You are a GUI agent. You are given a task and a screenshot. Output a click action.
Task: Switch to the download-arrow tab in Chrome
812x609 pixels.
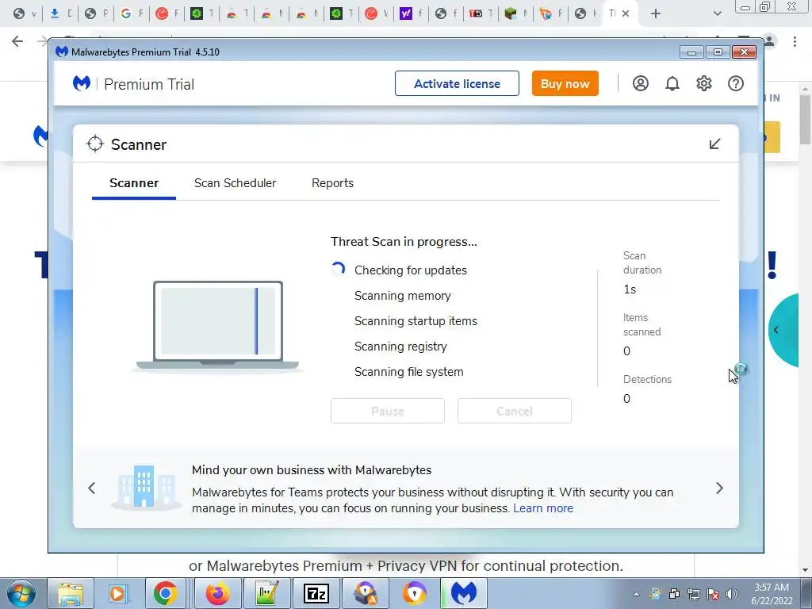tap(60, 13)
